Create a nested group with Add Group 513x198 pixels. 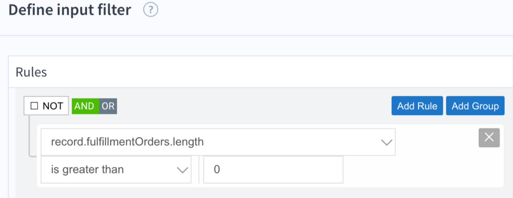pyautogui.click(x=475, y=106)
